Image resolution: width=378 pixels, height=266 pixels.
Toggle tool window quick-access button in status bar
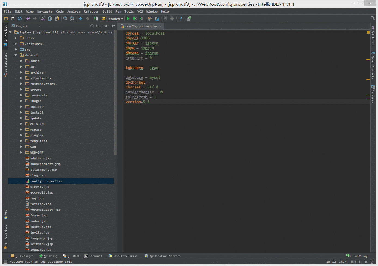point(5,262)
